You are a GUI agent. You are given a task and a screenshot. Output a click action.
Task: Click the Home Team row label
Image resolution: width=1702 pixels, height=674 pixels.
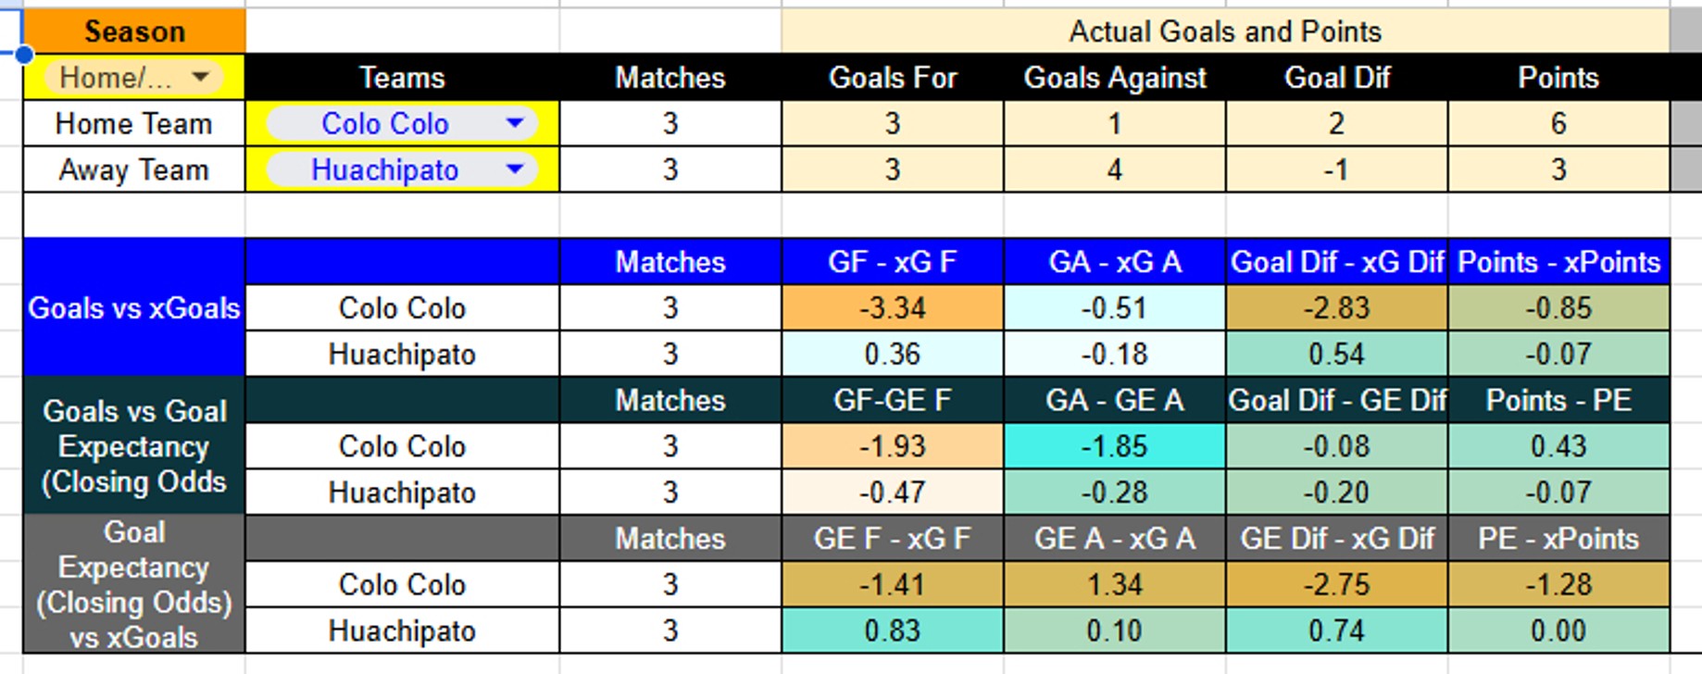click(132, 123)
